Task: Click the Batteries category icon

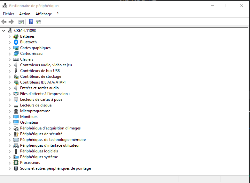Action: pos(16,36)
